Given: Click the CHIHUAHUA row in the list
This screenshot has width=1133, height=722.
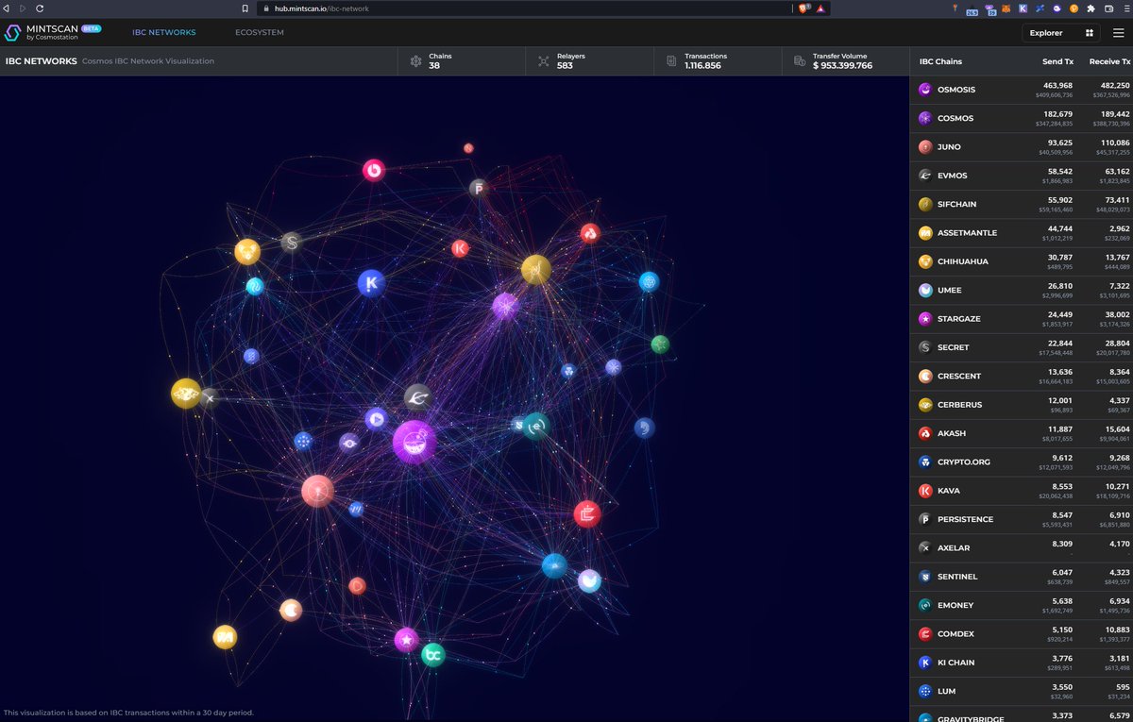Looking at the screenshot, I should (x=1022, y=261).
